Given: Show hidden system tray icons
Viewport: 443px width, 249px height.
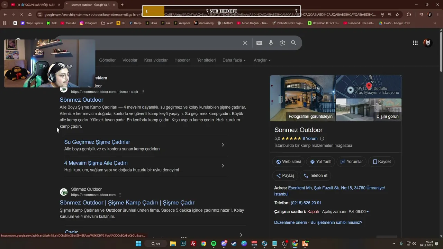Looking at the screenshot, I should tap(394, 243).
